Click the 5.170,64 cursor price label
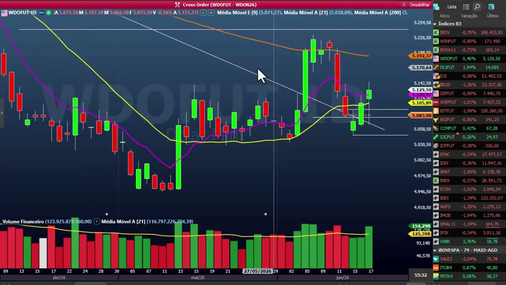506x285 pixels. [421, 68]
